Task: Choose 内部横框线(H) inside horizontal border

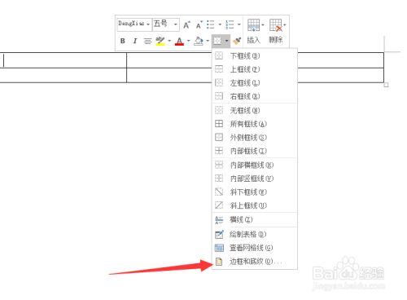Action: pyautogui.click(x=255, y=165)
